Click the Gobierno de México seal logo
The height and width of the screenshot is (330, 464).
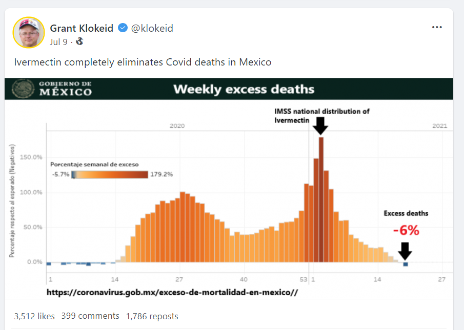coord(22,88)
